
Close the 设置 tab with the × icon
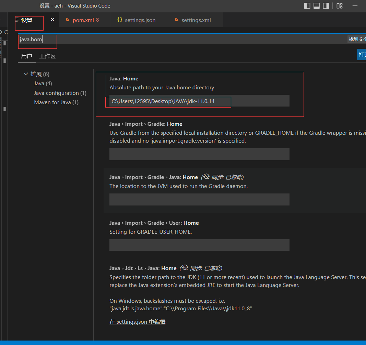click(x=52, y=20)
